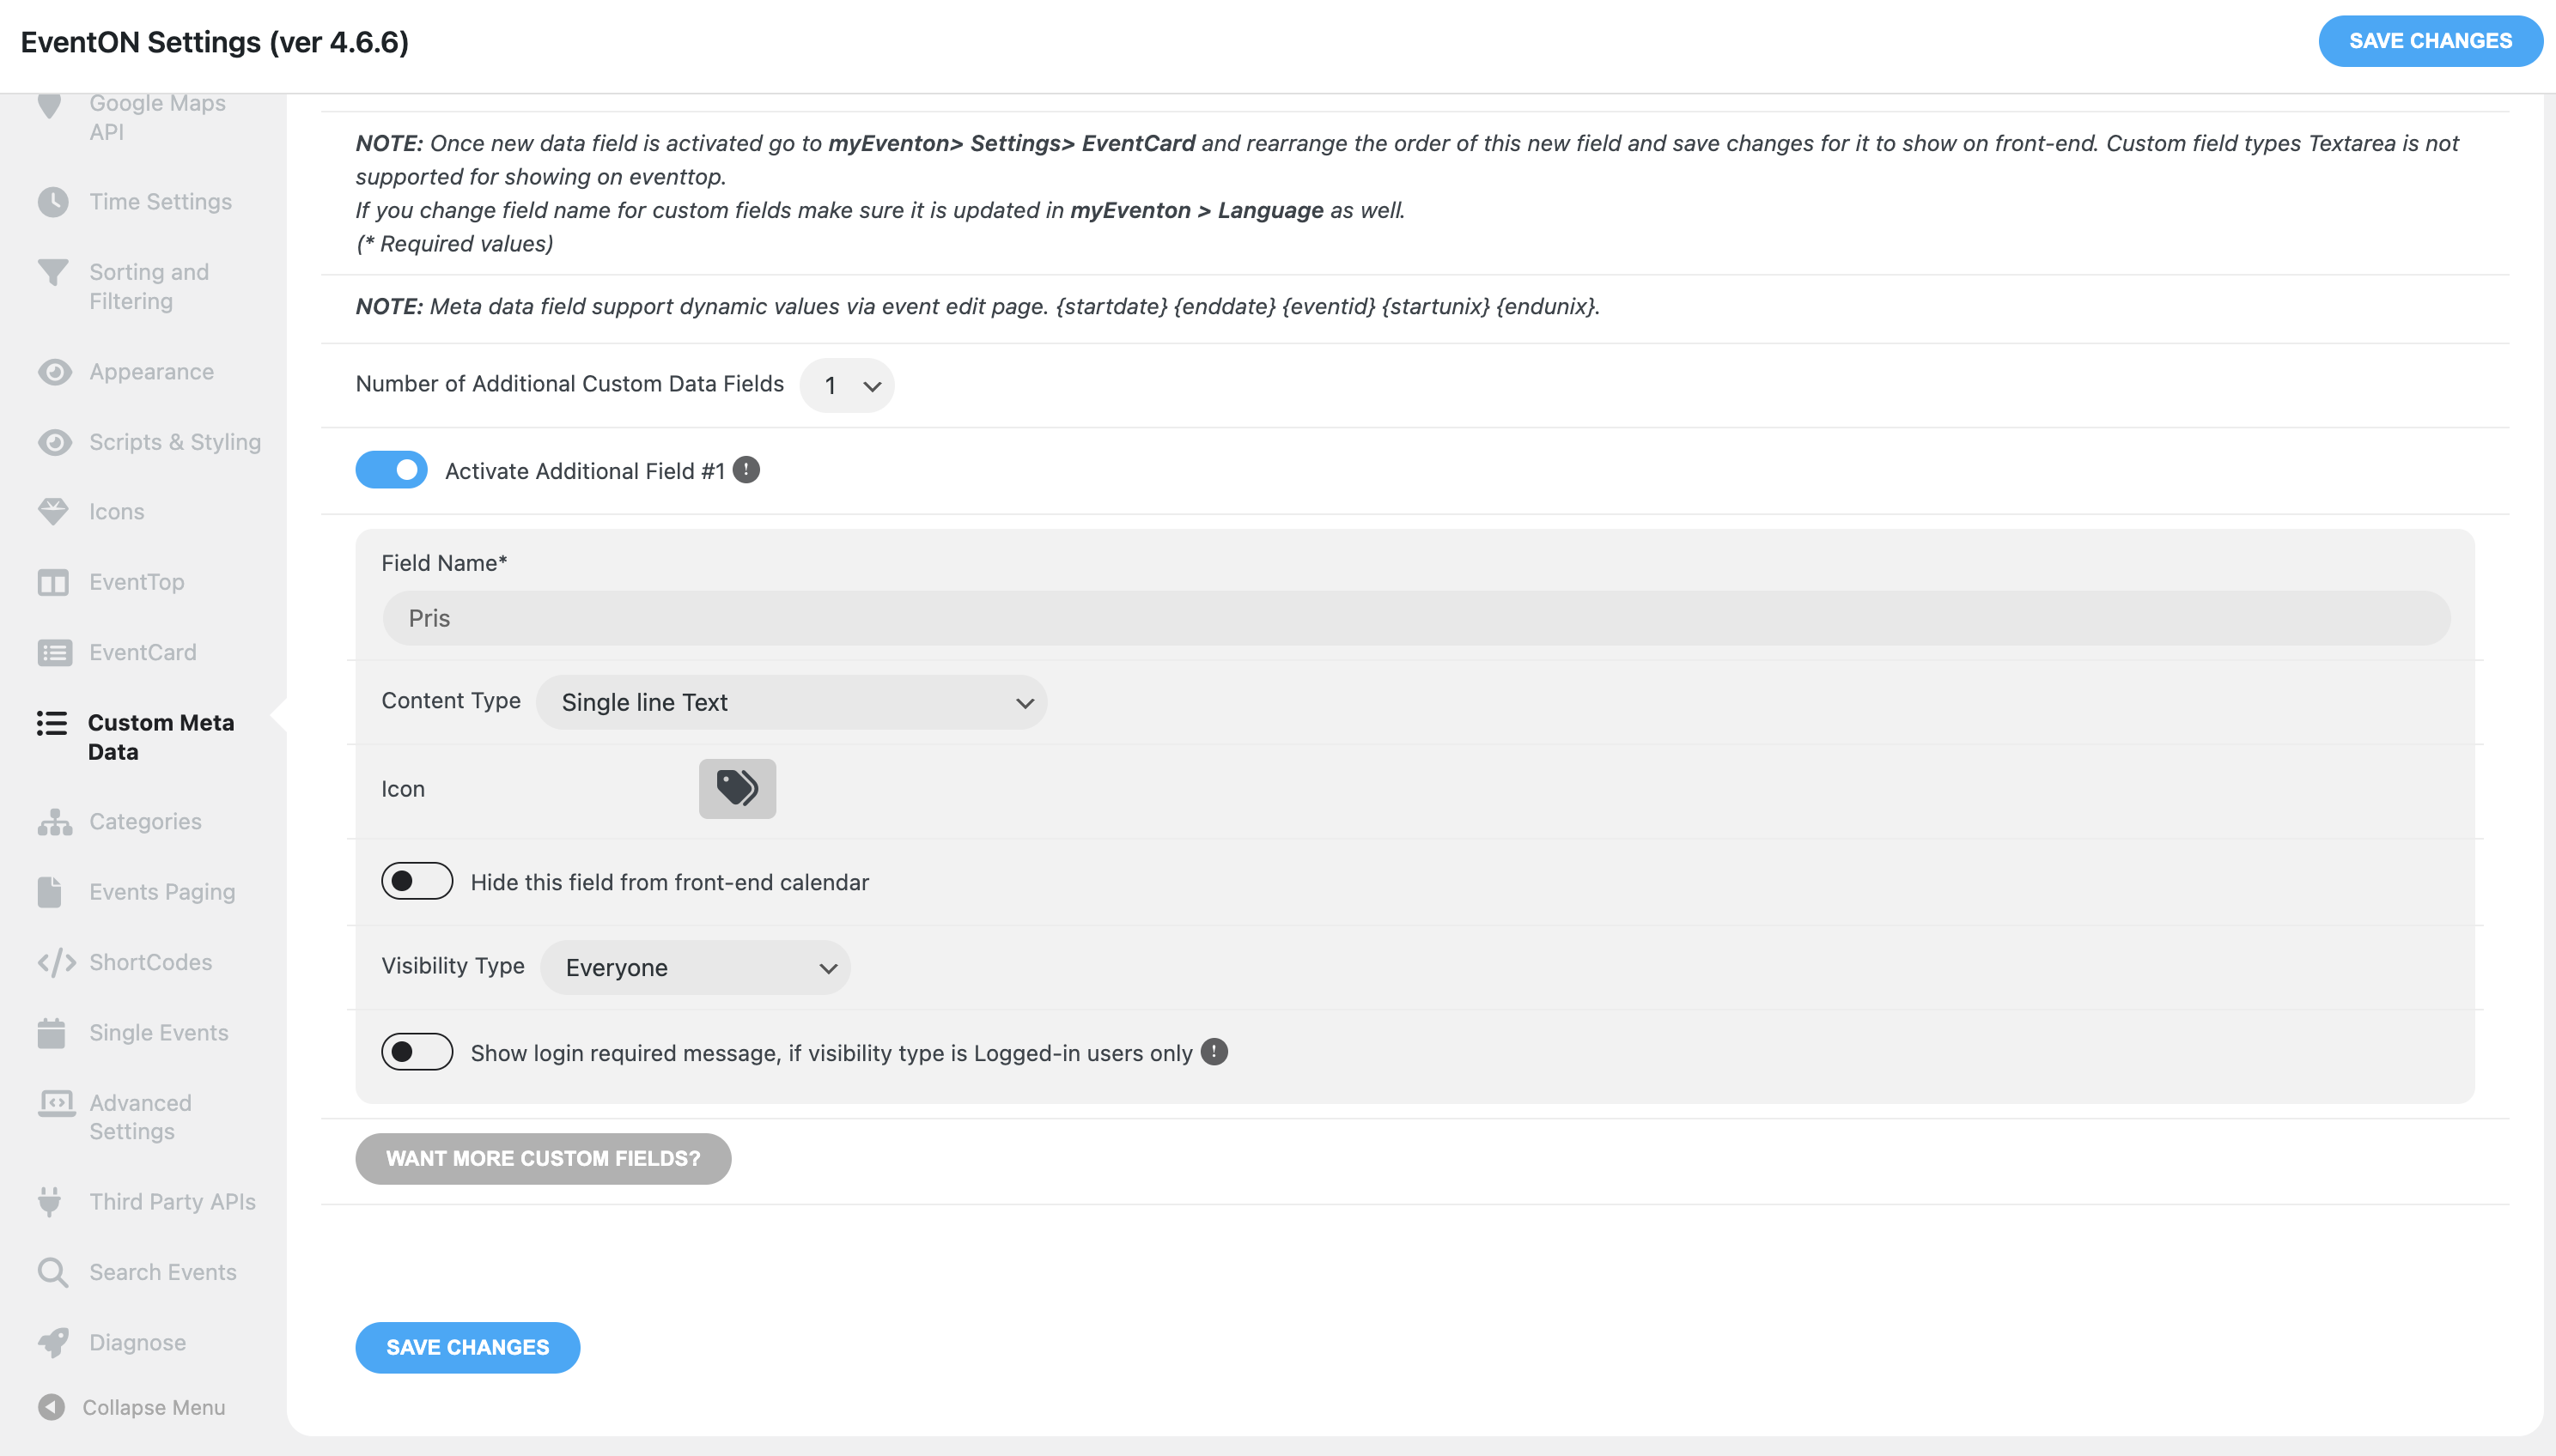The width and height of the screenshot is (2556, 1456).
Task: Click Want More Custom Fields button
Action: pos(543,1159)
